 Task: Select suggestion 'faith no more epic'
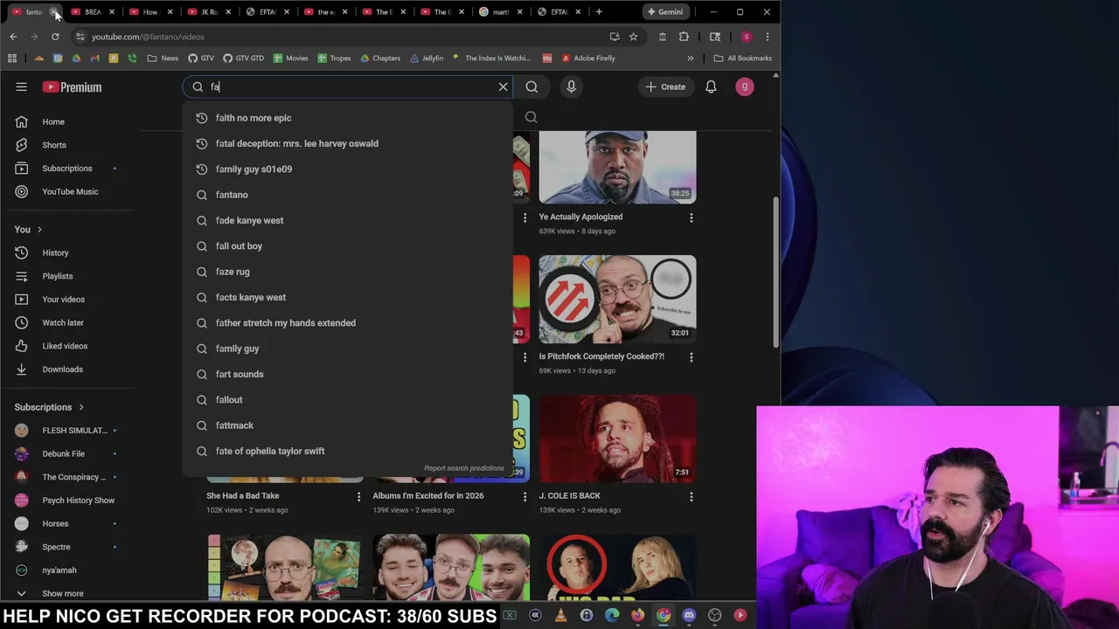pos(347,118)
